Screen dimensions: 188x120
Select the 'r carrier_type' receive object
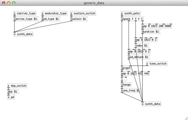tap(25, 13)
